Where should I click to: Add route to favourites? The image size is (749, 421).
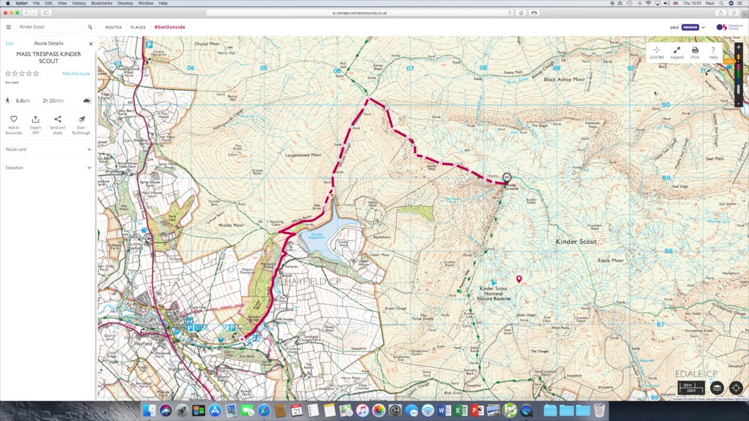point(13,123)
